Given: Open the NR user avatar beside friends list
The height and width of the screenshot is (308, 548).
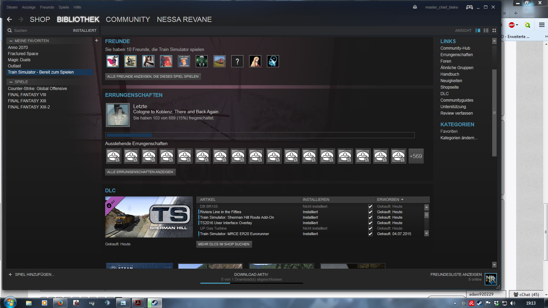Looking at the screenshot, I should pyautogui.click(x=491, y=279).
